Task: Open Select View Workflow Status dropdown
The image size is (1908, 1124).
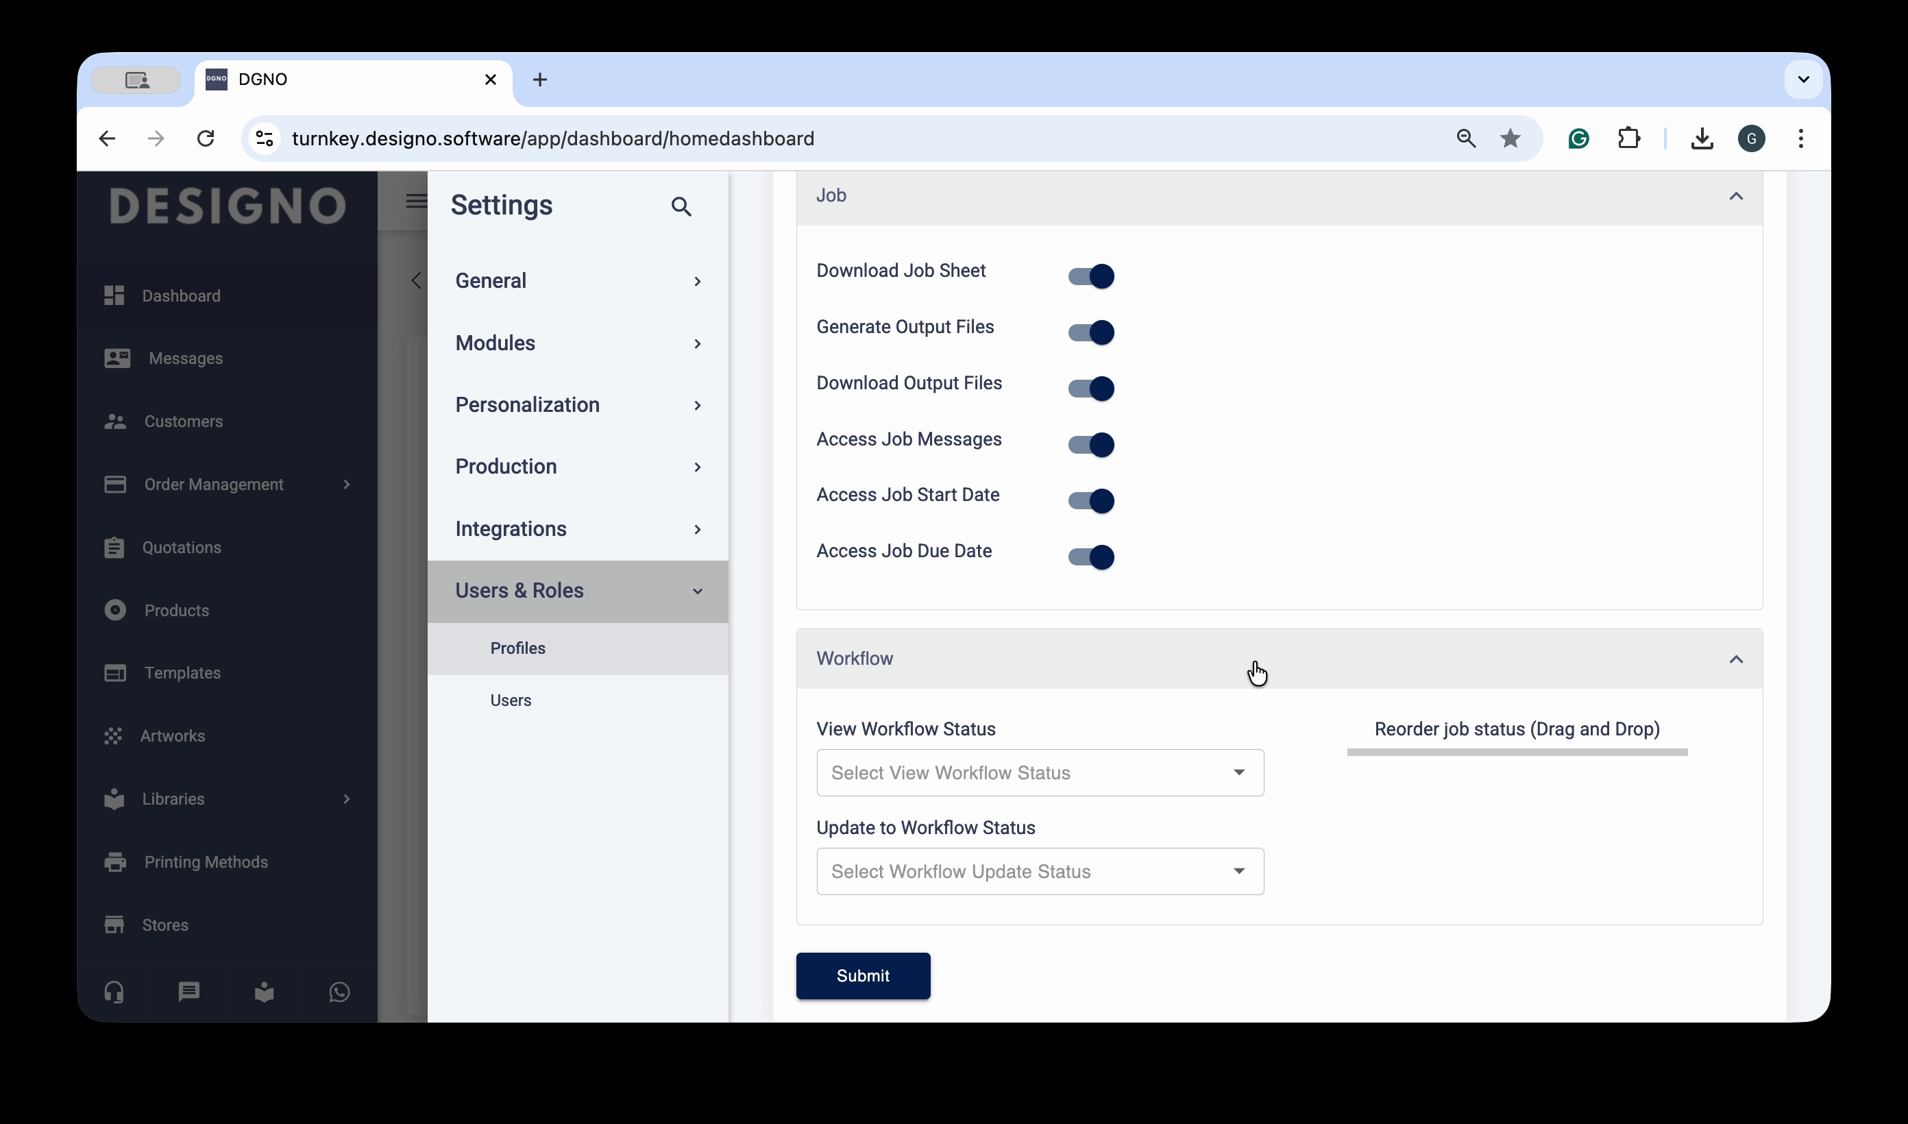Action: [1040, 772]
